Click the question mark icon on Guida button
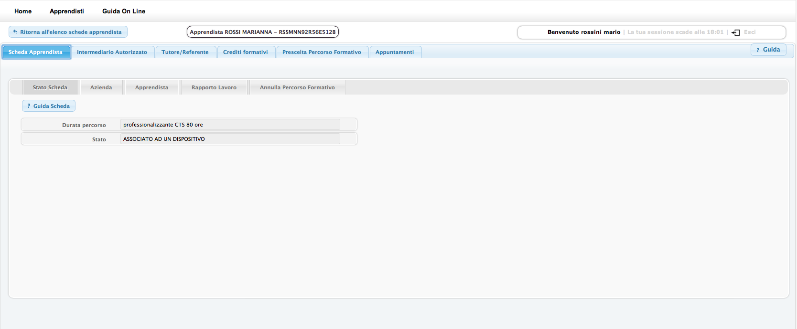This screenshot has width=797, height=329. [758, 50]
